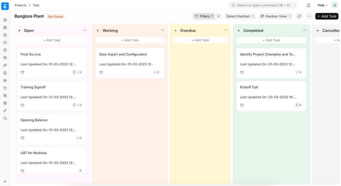This screenshot has height=186, width=341.
Task: Open the Filters 1 panel
Action: click(x=204, y=16)
